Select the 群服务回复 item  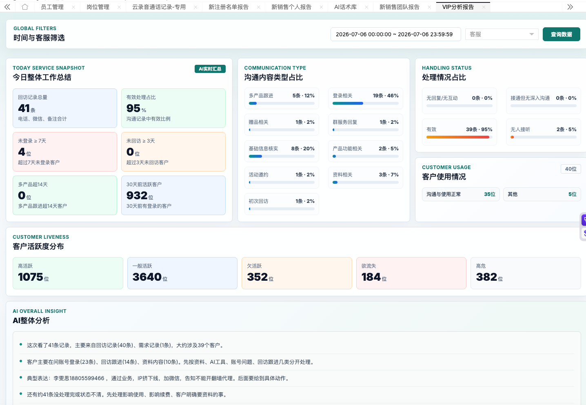point(366,125)
